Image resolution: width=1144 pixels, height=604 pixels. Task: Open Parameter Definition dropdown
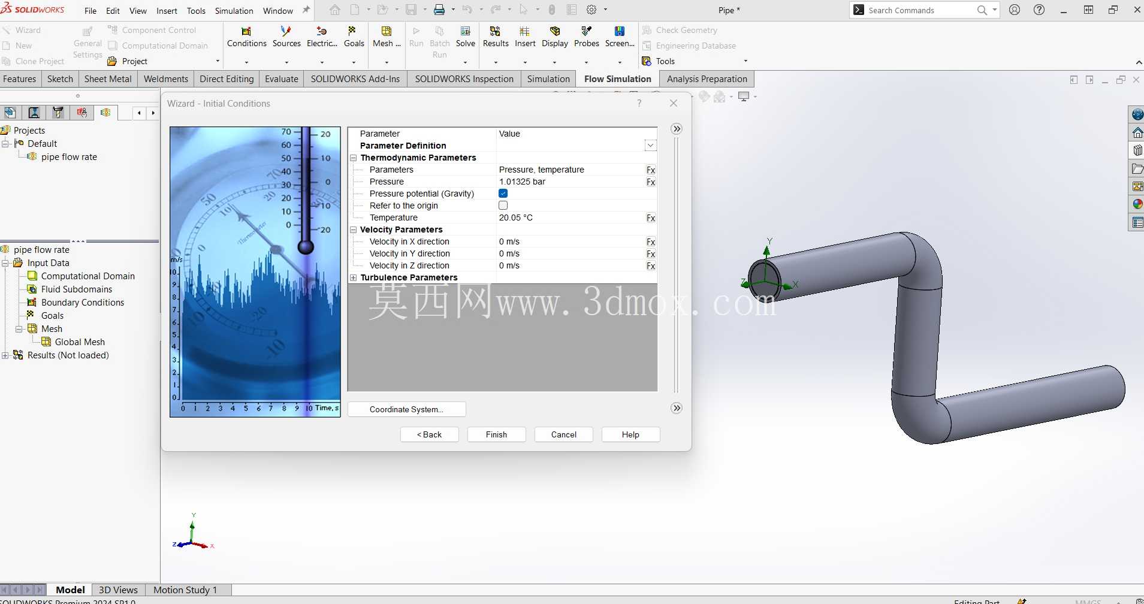pyautogui.click(x=650, y=146)
